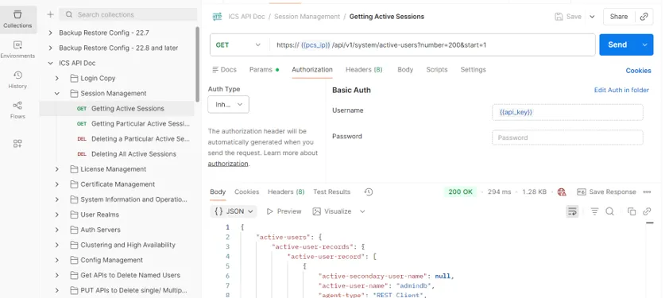Open the Visualize response view
The height and width of the screenshot is (298, 665).
[332, 211]
